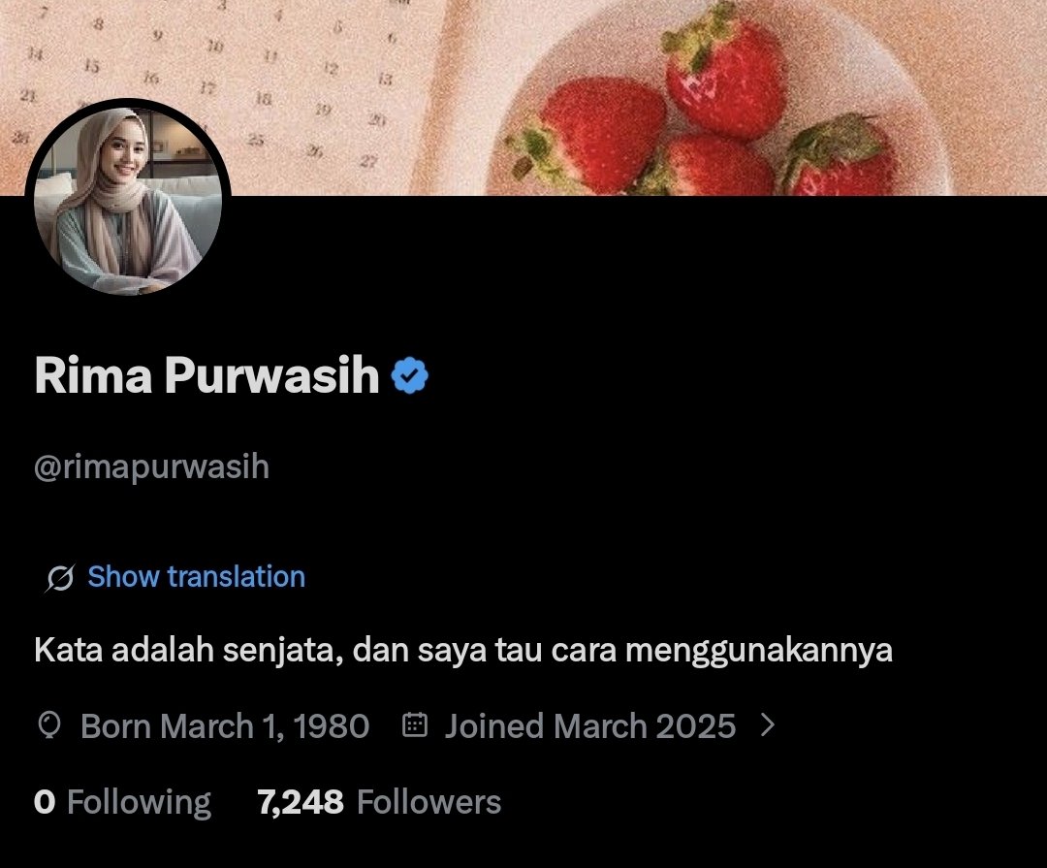
Task: Expand account details via the chevron arrow
Action: pos(768,725)
